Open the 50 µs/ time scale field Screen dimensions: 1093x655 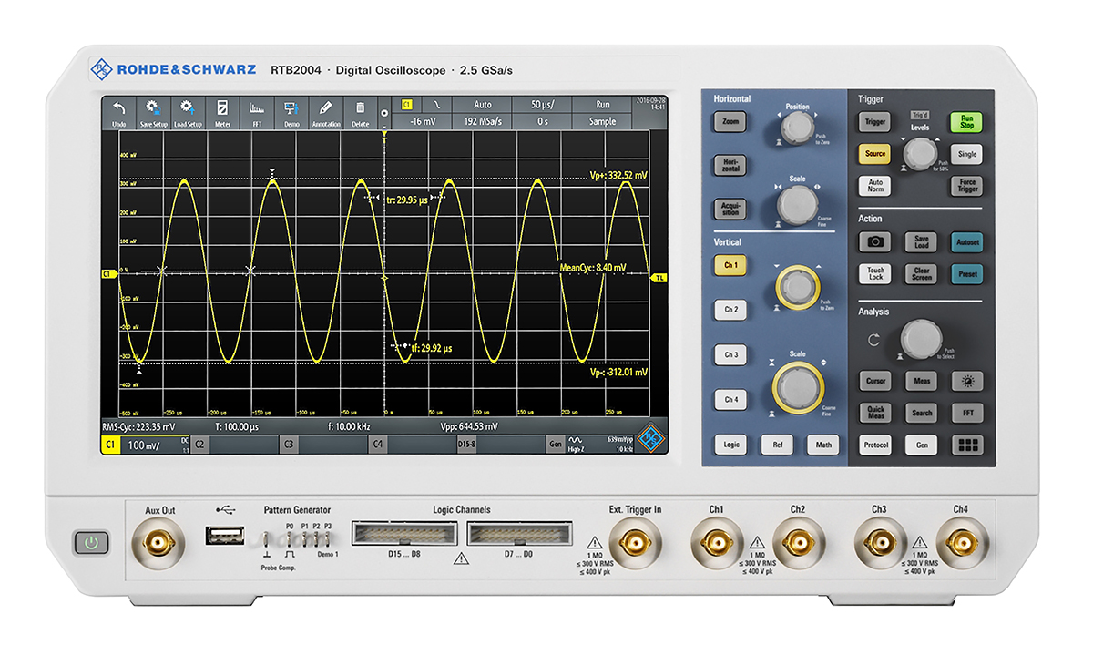(543, 105)
